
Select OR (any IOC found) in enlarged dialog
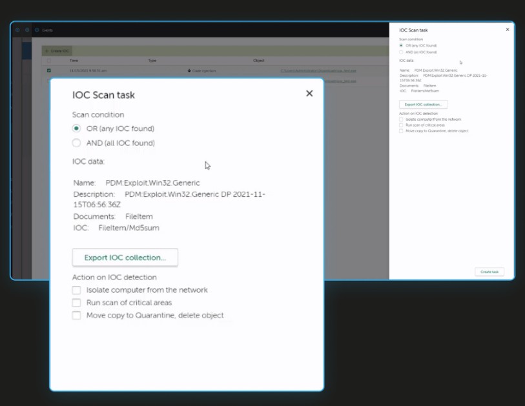[x=77, y=128]
